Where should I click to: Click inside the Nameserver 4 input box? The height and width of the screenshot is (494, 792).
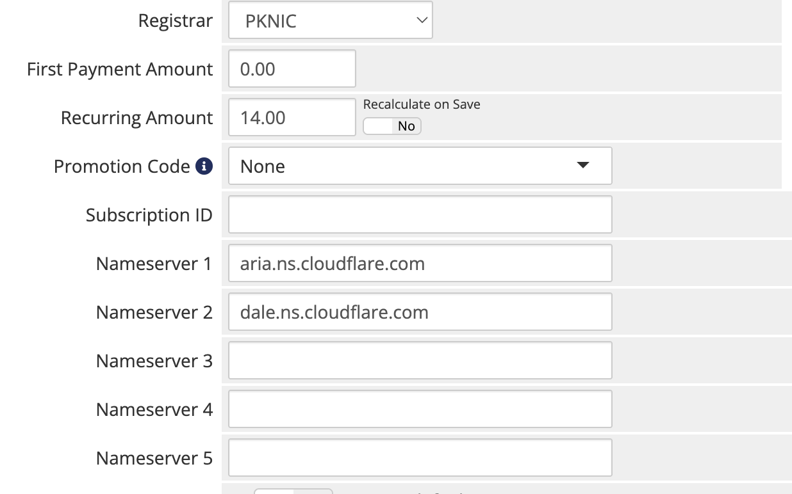click(420, 410)
